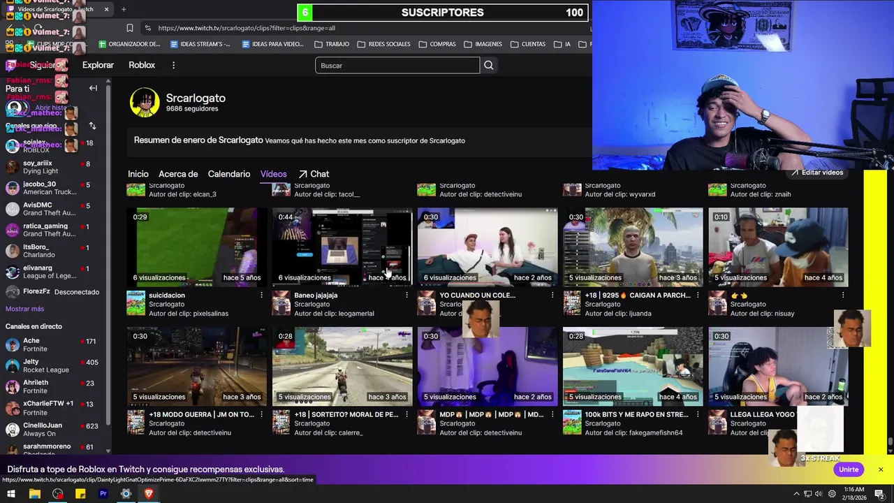Open CinellloJuan live channel in sidebar
The image size is (894, 503).
53,429
